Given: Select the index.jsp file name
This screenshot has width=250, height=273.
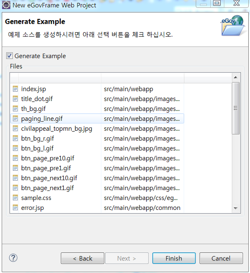Looking at the screenshot, I should (34, 89).
